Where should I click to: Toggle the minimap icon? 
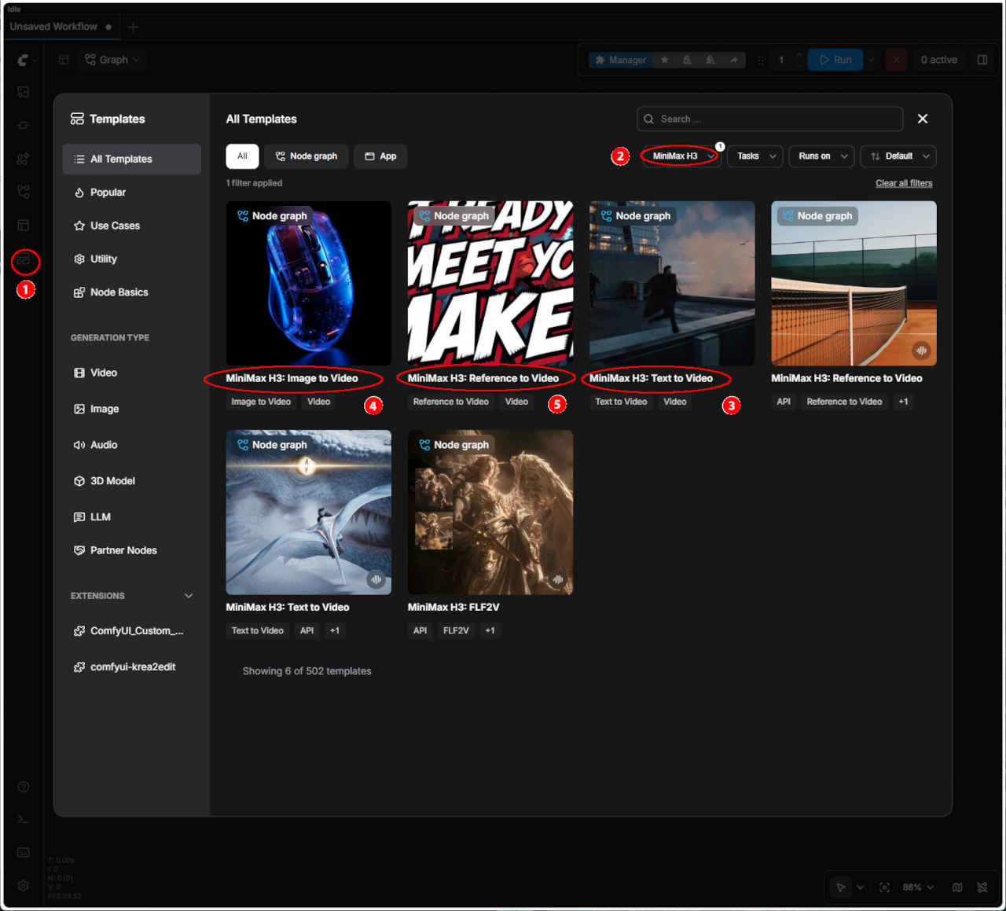pos(957,887)
